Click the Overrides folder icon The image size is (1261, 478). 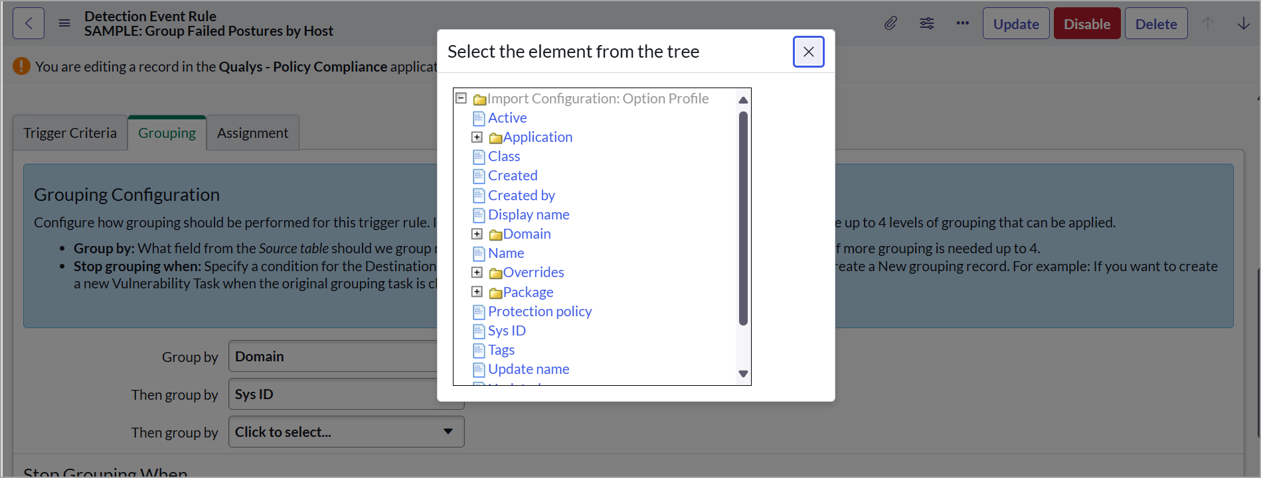[495, 273]
